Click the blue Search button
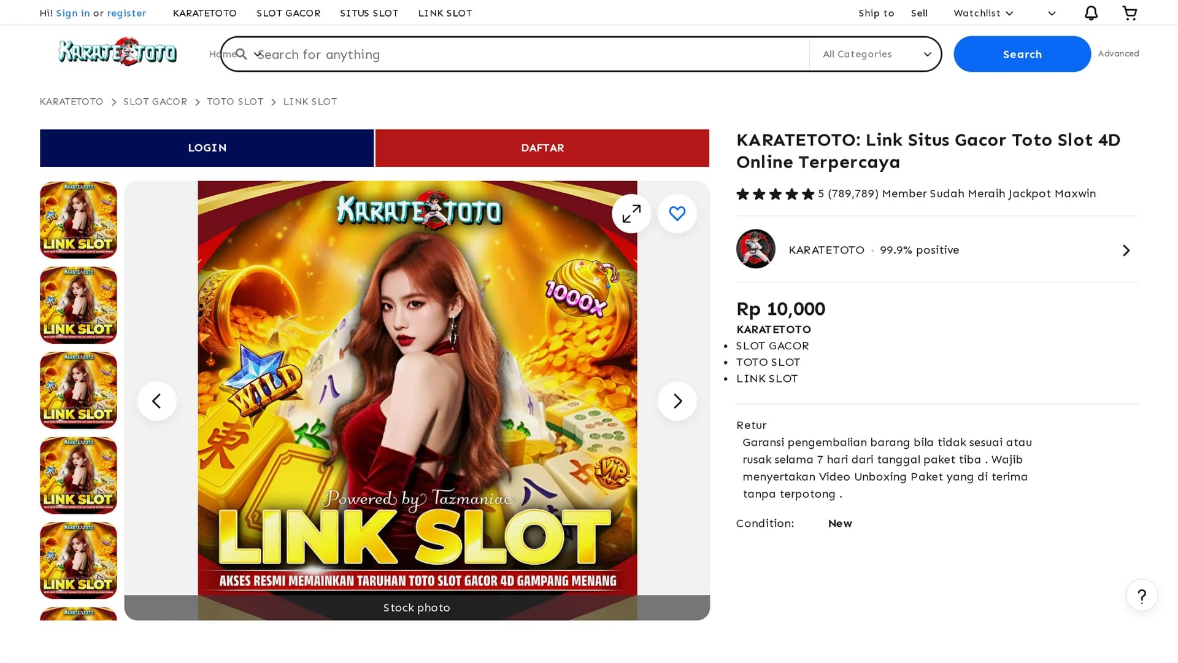 1022,54
